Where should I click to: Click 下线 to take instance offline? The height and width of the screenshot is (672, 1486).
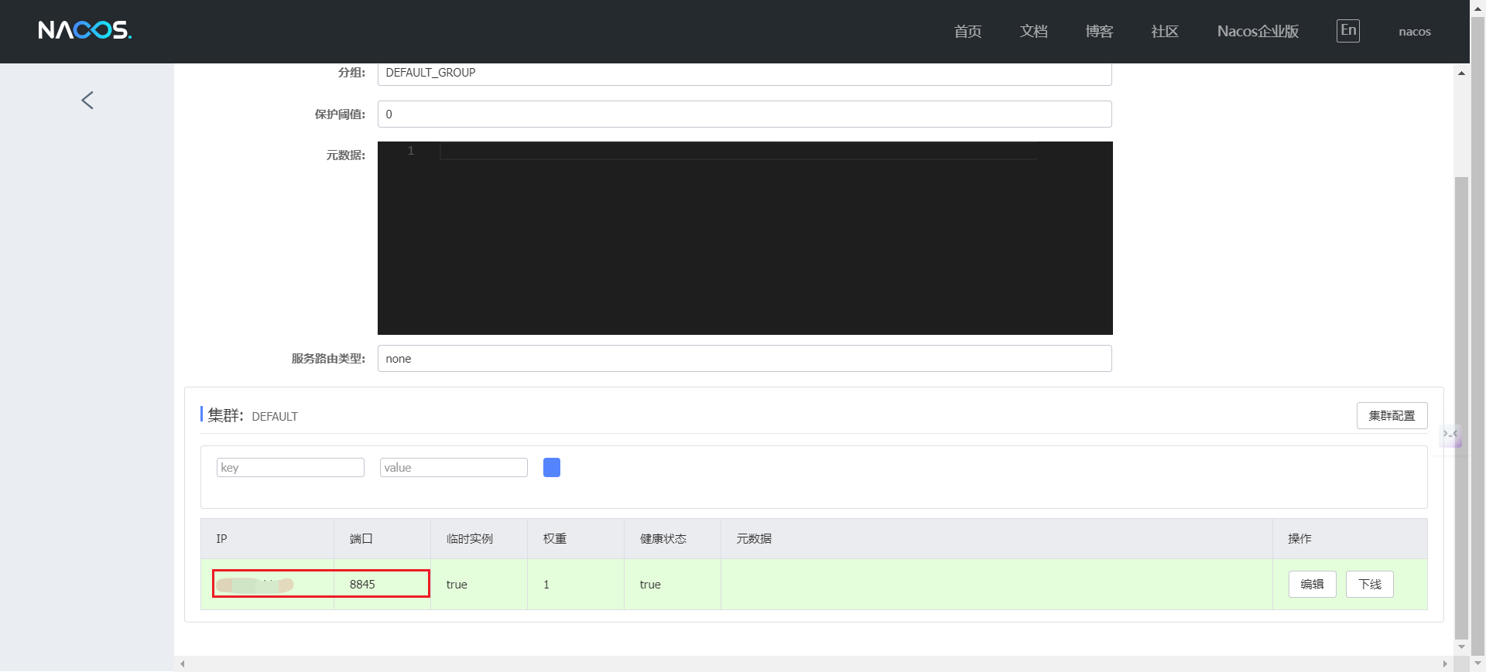click(x=1369, y=584)
